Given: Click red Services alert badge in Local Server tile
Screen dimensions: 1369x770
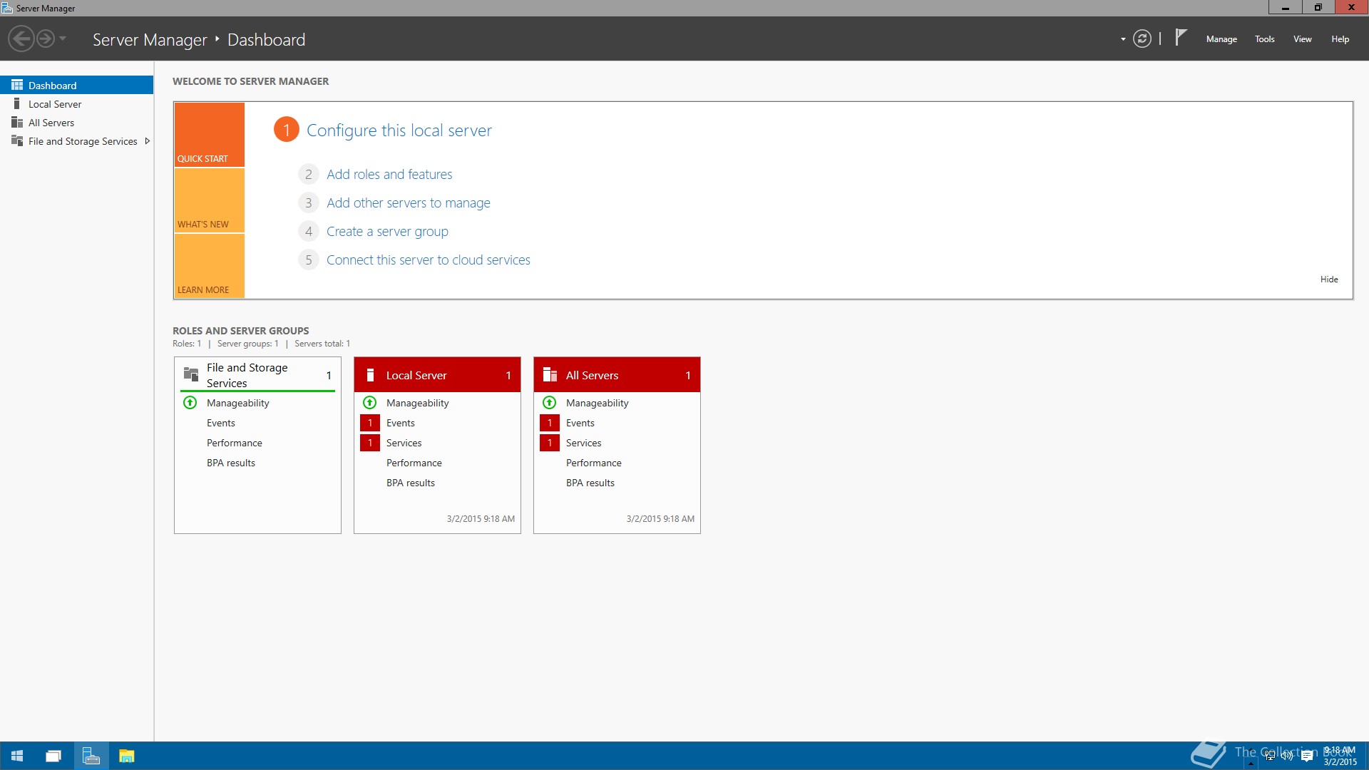Looking at the screenshot, I should pyautogui.click(x=370, y=443).
